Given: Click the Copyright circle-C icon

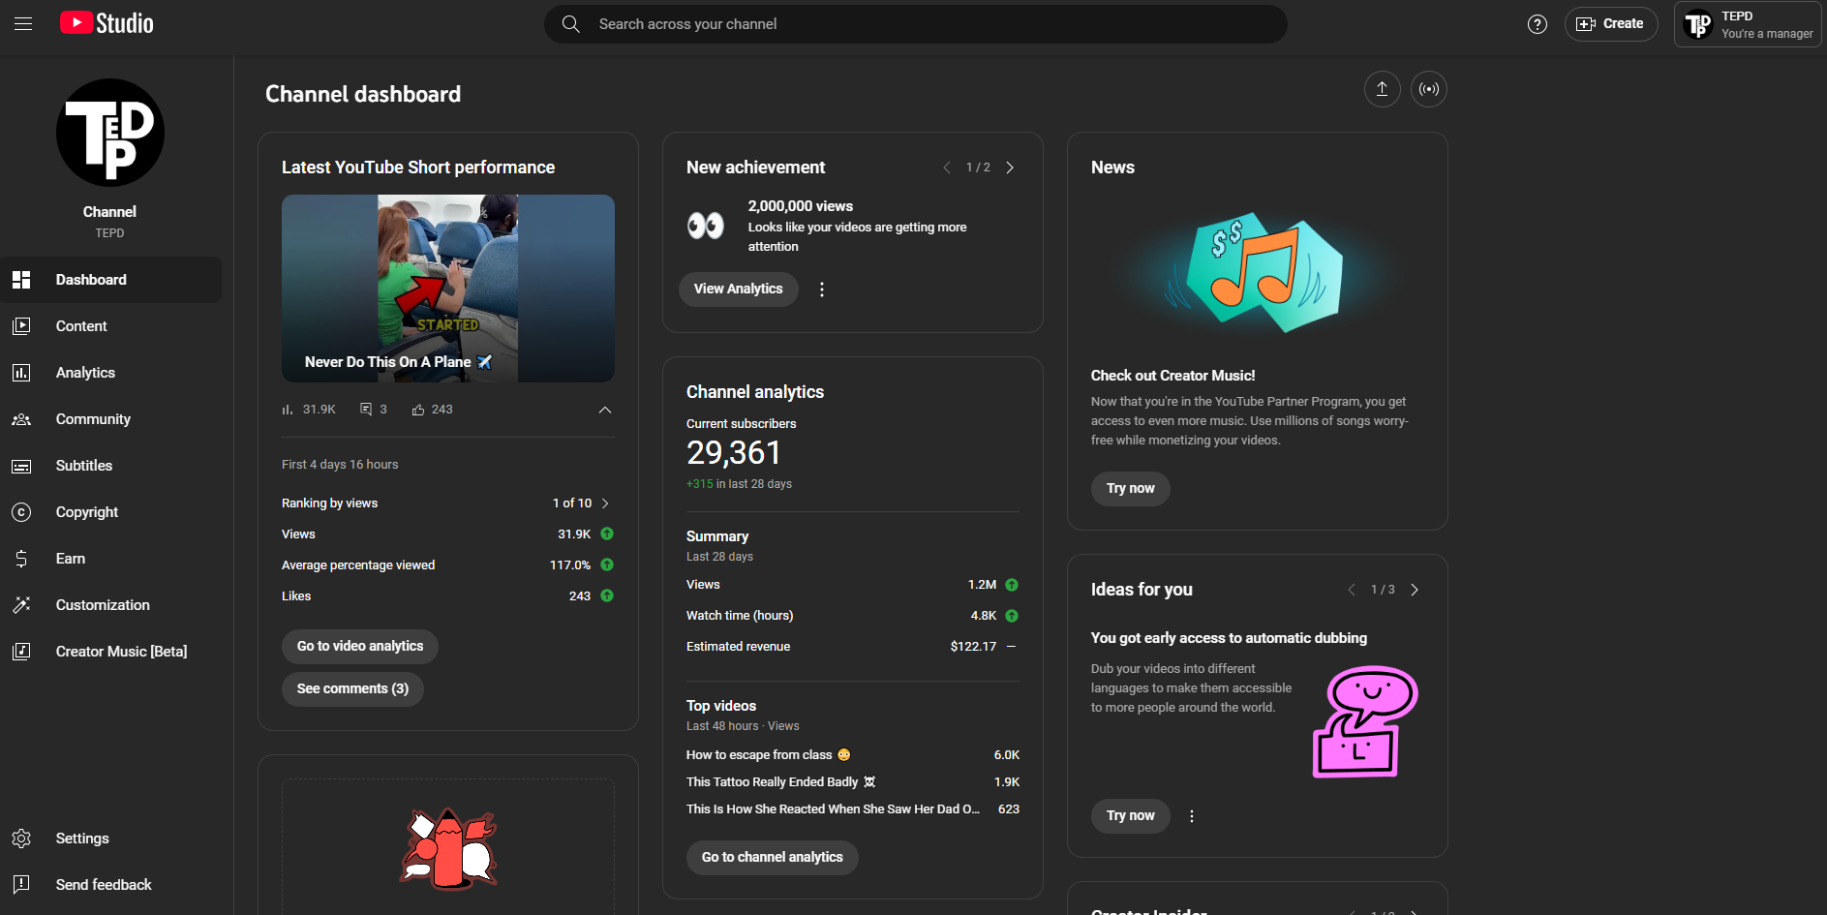Looking at the screenshot, I should (21, 512).
